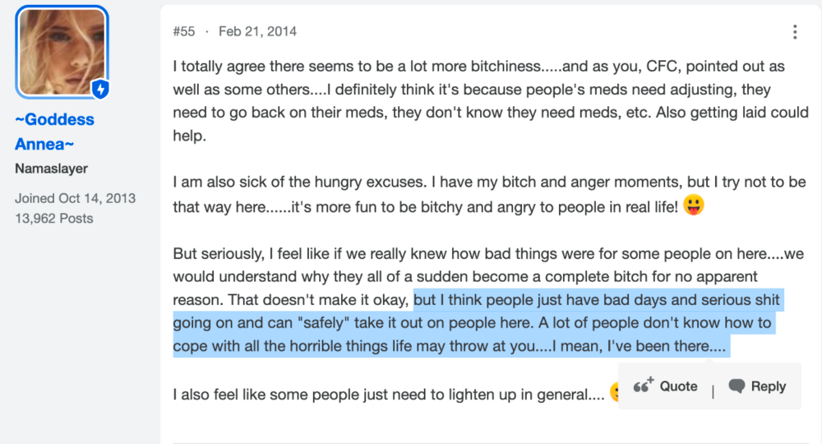Click the Feb 21, 2014 post date

tap(257, 31)
